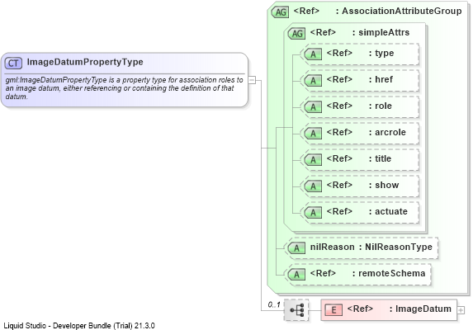Click the A icon of remoteSchema
This screenshot has height=330, width=473.
click(x=296, y=274)
